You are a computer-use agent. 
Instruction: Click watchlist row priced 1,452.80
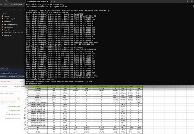tap(10, 118)
